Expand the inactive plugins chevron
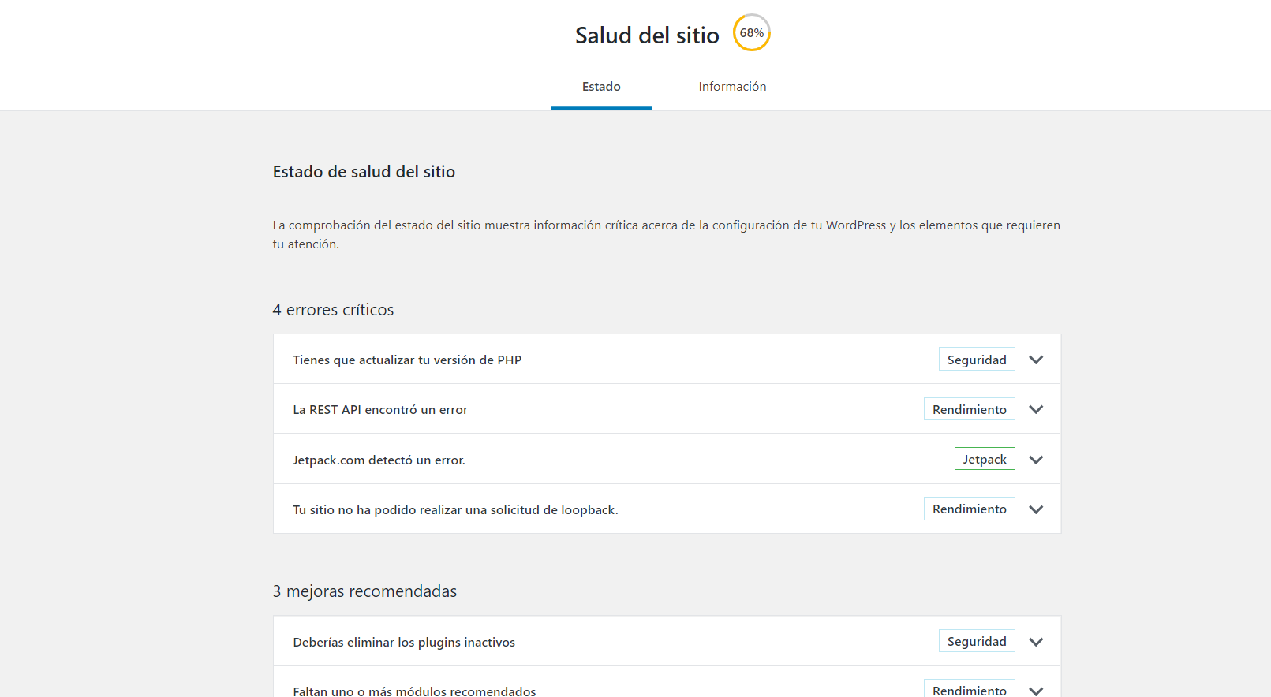 pos(1036,642)
